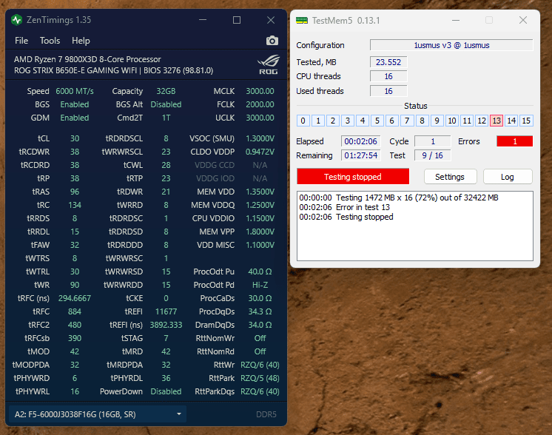Click the failed status thread box 13
Viewport: 552px width, 435px height.
(x=497, y=121)
